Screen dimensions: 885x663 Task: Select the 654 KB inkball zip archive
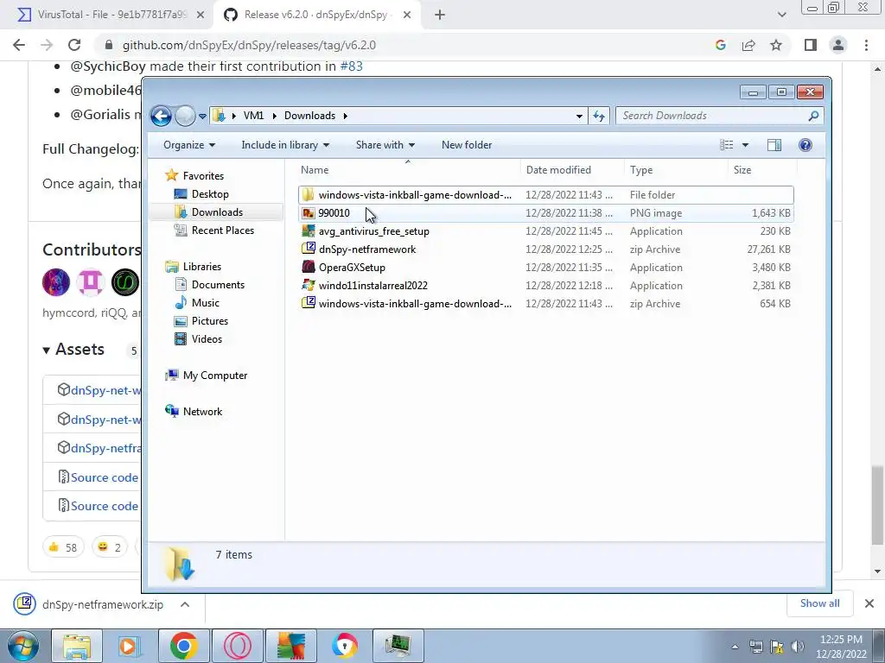(x=546, y=303)
